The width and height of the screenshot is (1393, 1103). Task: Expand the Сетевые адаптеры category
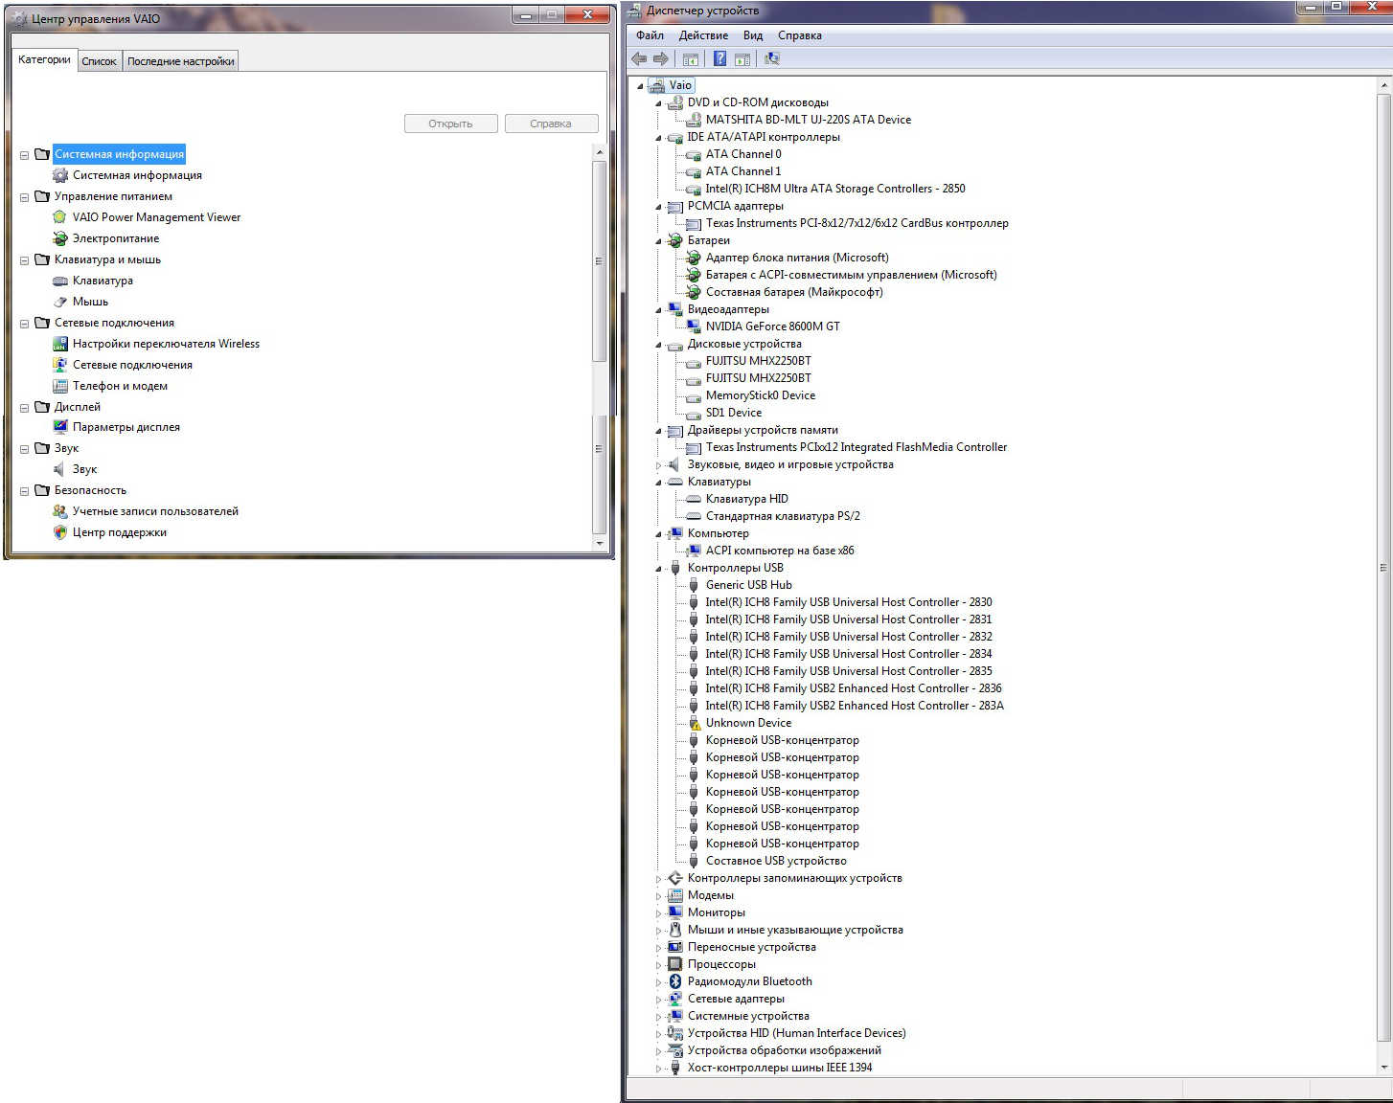click(658, 1000)
